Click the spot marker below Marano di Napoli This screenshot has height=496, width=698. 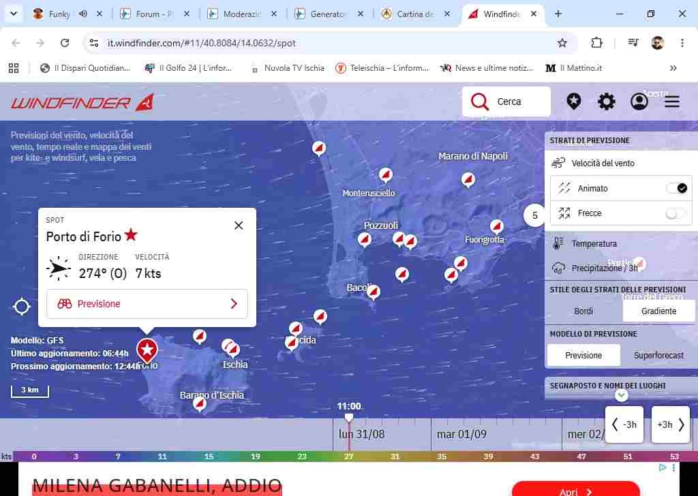coord(468,179)
